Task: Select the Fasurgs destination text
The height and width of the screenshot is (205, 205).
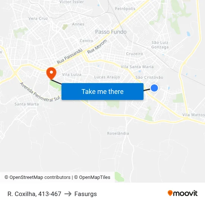Action: pyautogui.click(x=86, y=194)
